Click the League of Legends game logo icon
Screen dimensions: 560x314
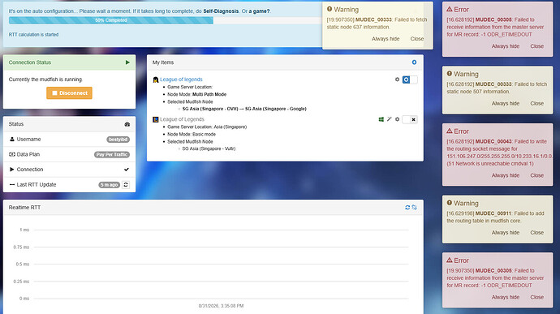coord(155,119)
